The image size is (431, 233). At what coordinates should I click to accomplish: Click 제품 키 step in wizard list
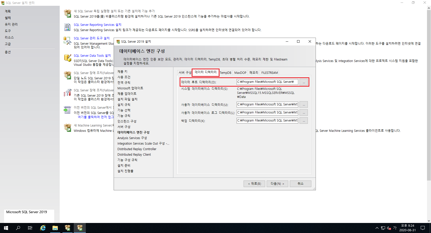122,72
